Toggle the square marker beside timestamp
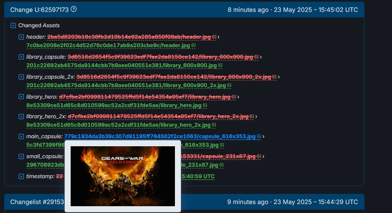 [21, 176]
